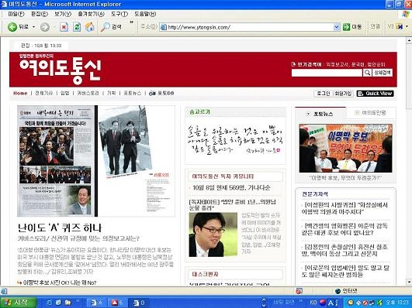Click the site search magnifier button
The image size is (412, 308).
(x=367, y=73)
